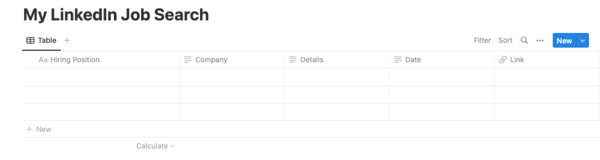The height and width of the screenshot is (160, 600).
Task: Open the Filter menu
Action: [482, 40]
